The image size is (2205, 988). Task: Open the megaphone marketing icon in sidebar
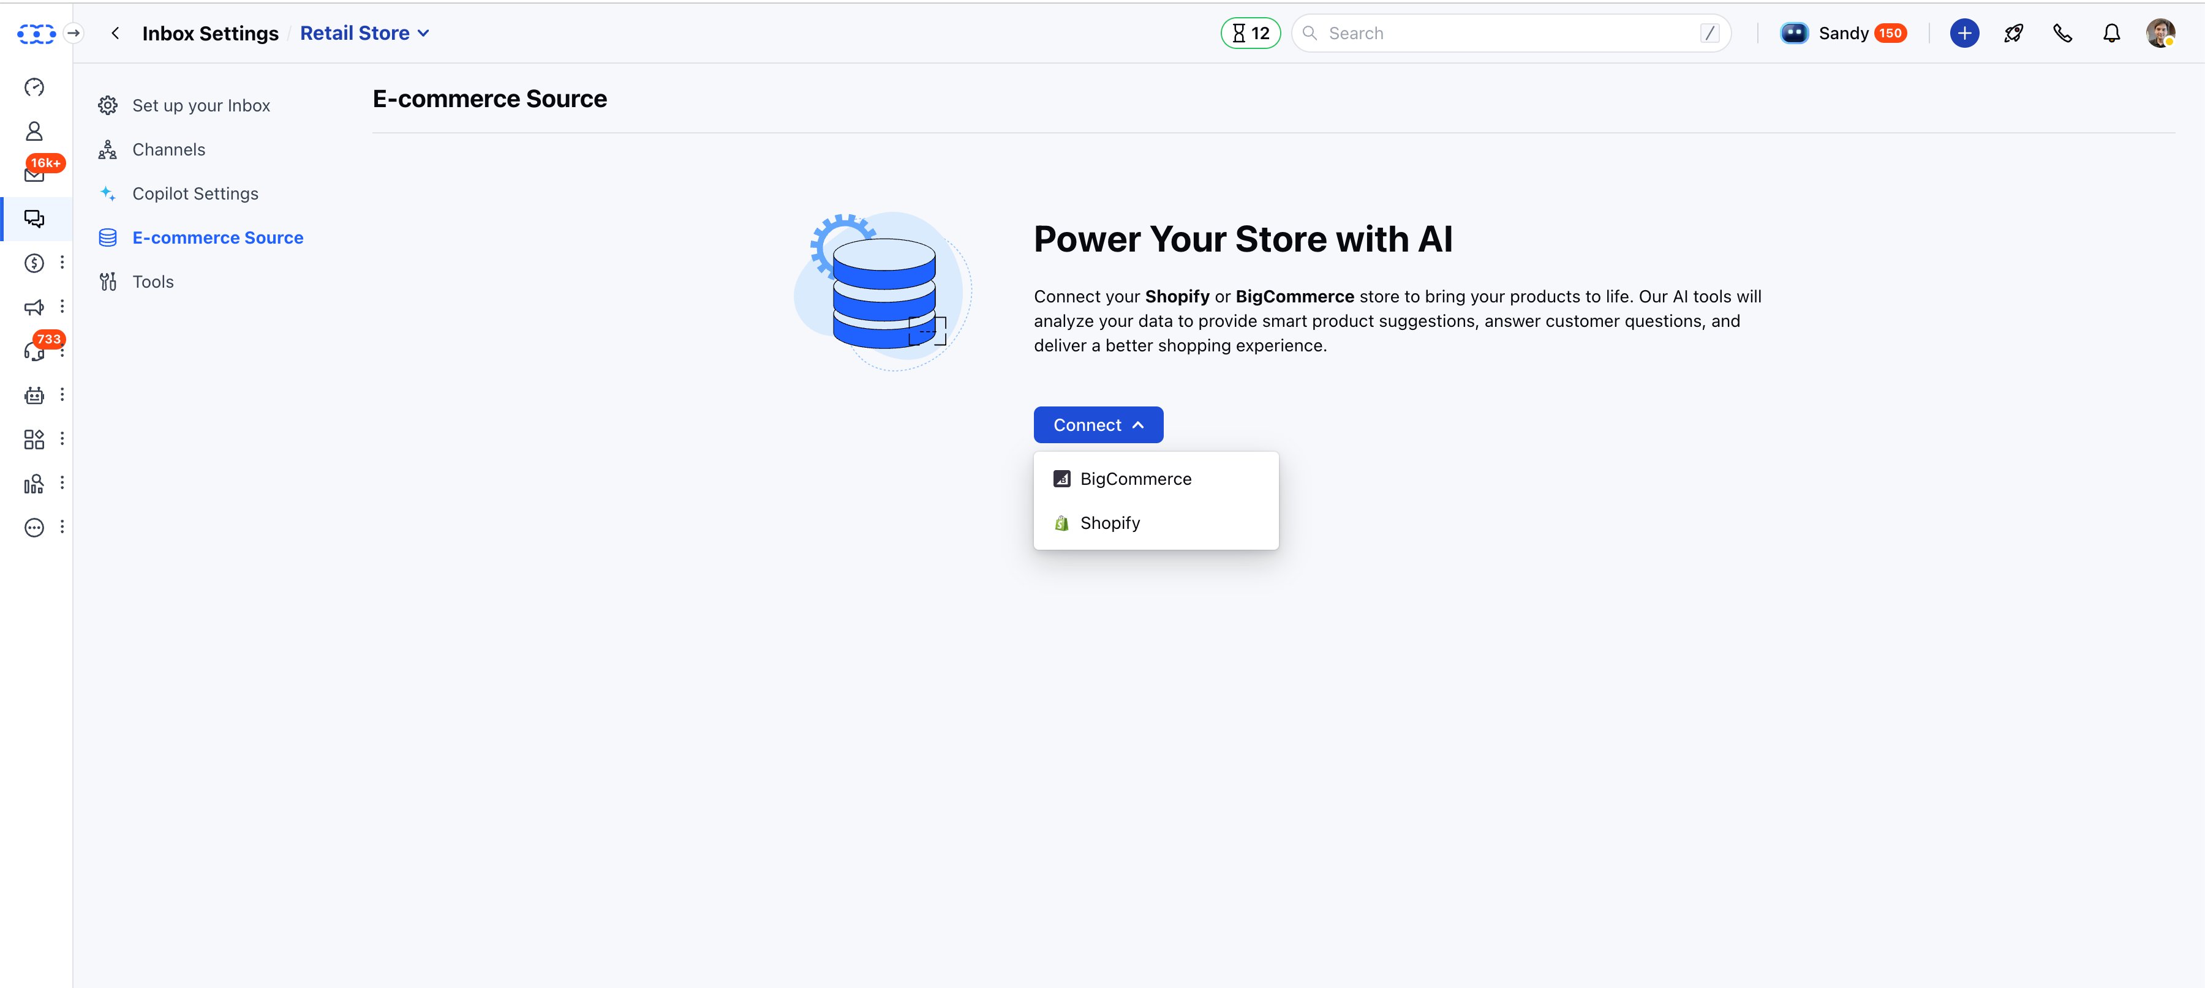(34, 307)
